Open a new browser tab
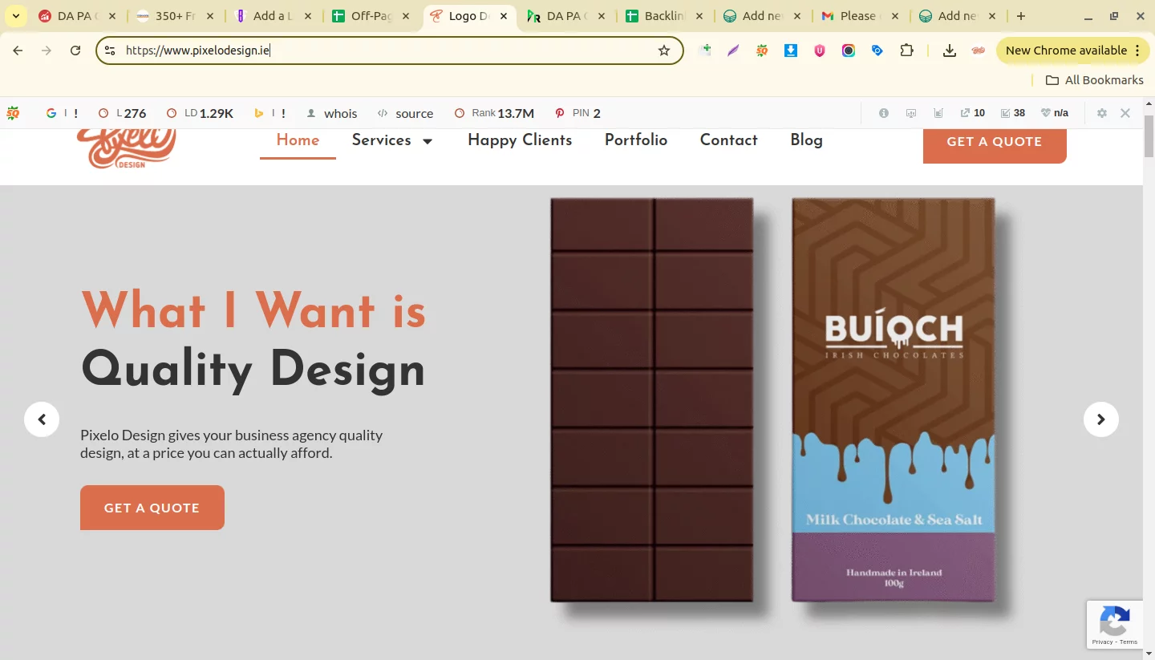 (x=1021, y=16)
